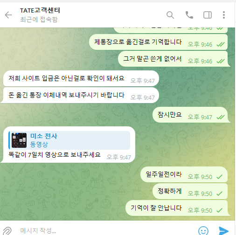Go back using the left arrow
Viewport: 236px width, 235px height.
point(8,15)
